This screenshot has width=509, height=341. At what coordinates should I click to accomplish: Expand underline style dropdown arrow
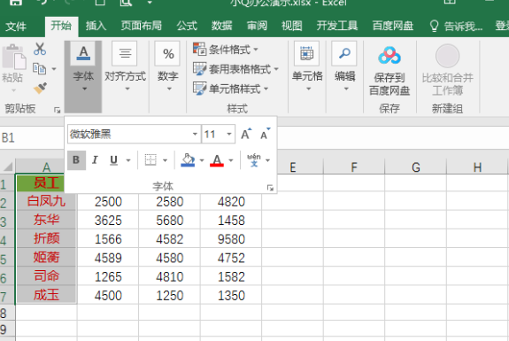(128, 160)
